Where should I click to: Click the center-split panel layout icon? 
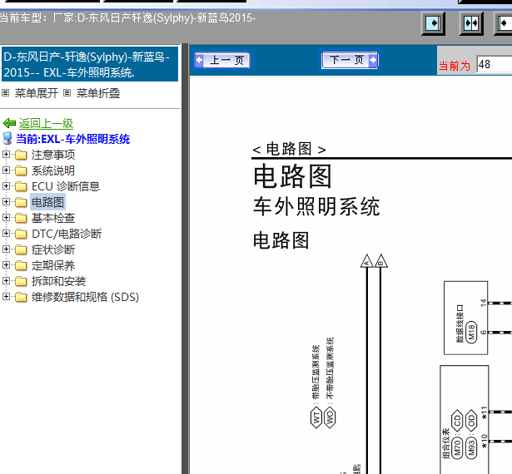click(471, 23)
